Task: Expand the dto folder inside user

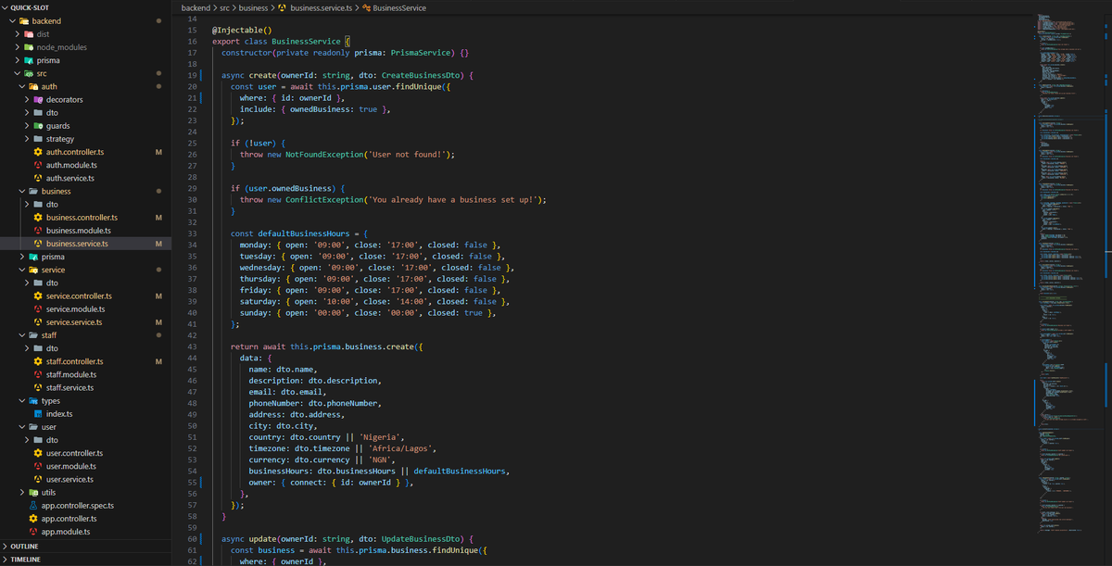Action: point(26,440)
